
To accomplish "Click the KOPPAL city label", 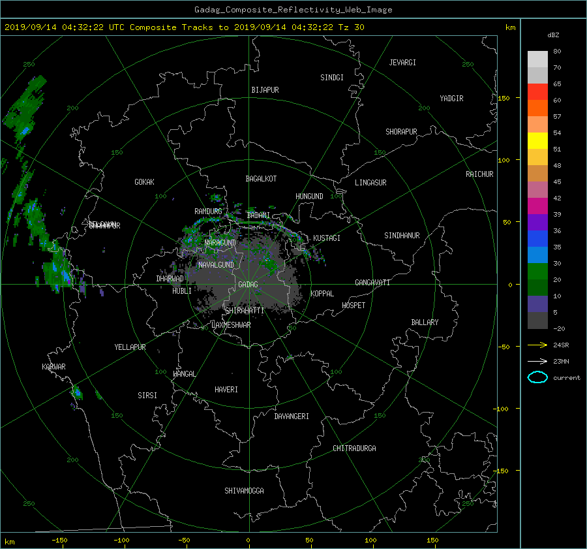I will click(x=322, y=294).
